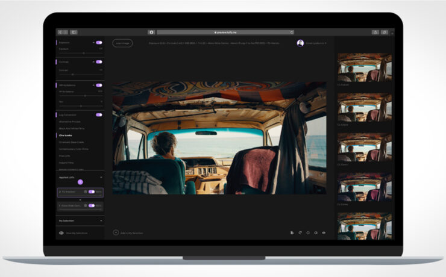This screenshot has height=277, width=446.
Task: Select the Free LUTs category
Action: [64, 156]
